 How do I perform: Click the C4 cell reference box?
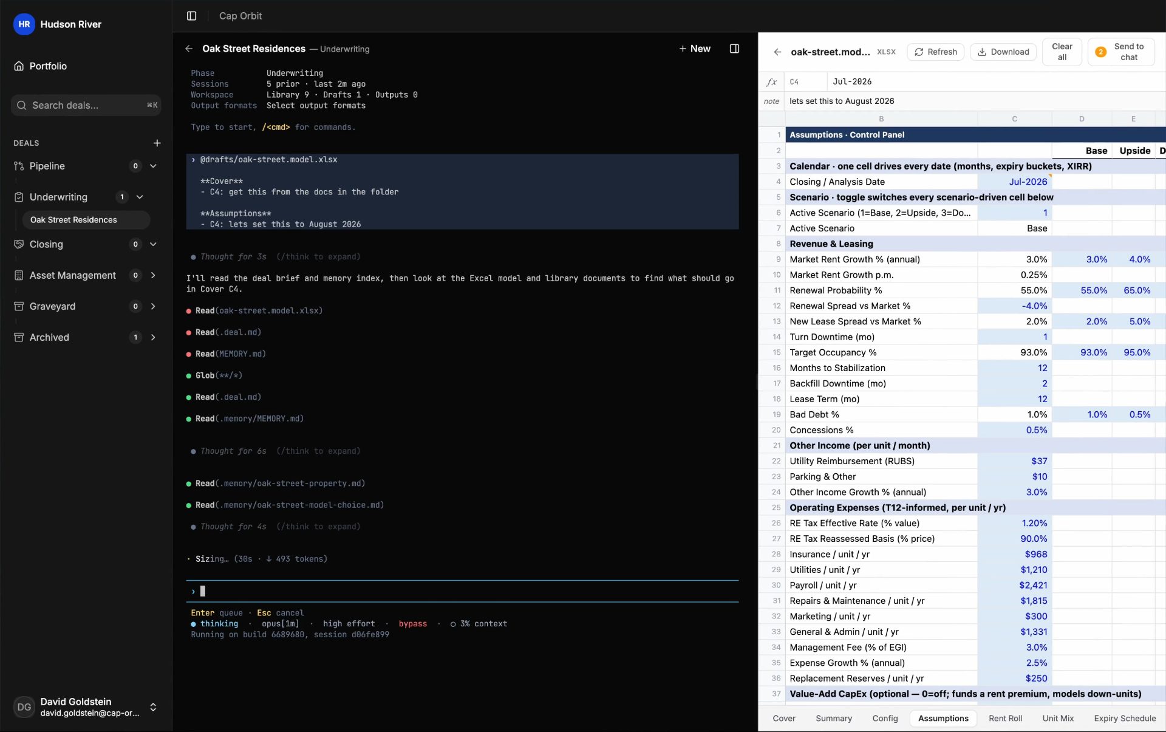tap(805, 81)
